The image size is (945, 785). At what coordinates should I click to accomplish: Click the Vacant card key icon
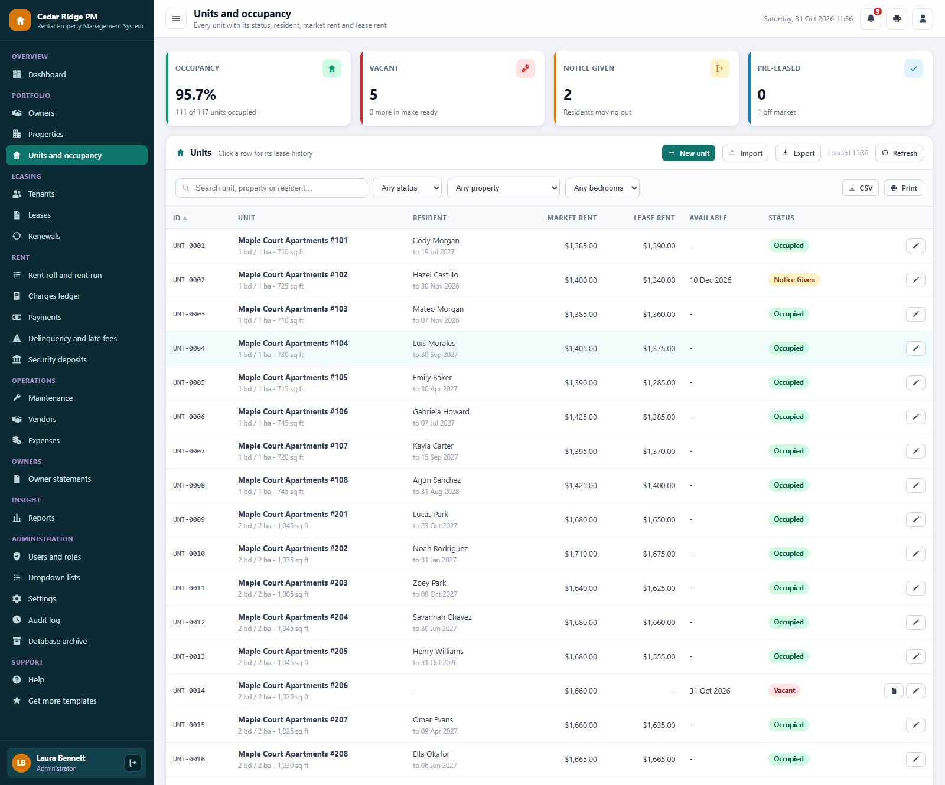pyautogui.click(x=526, y=68)
